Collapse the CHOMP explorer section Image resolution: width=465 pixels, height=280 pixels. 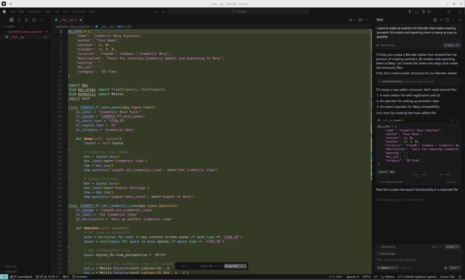[x=9, y=26]
